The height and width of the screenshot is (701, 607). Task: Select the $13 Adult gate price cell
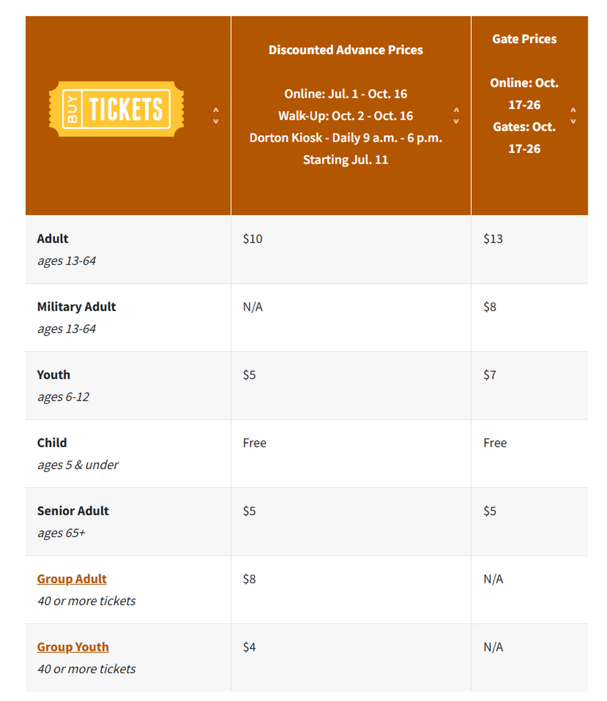pos(493,239)
